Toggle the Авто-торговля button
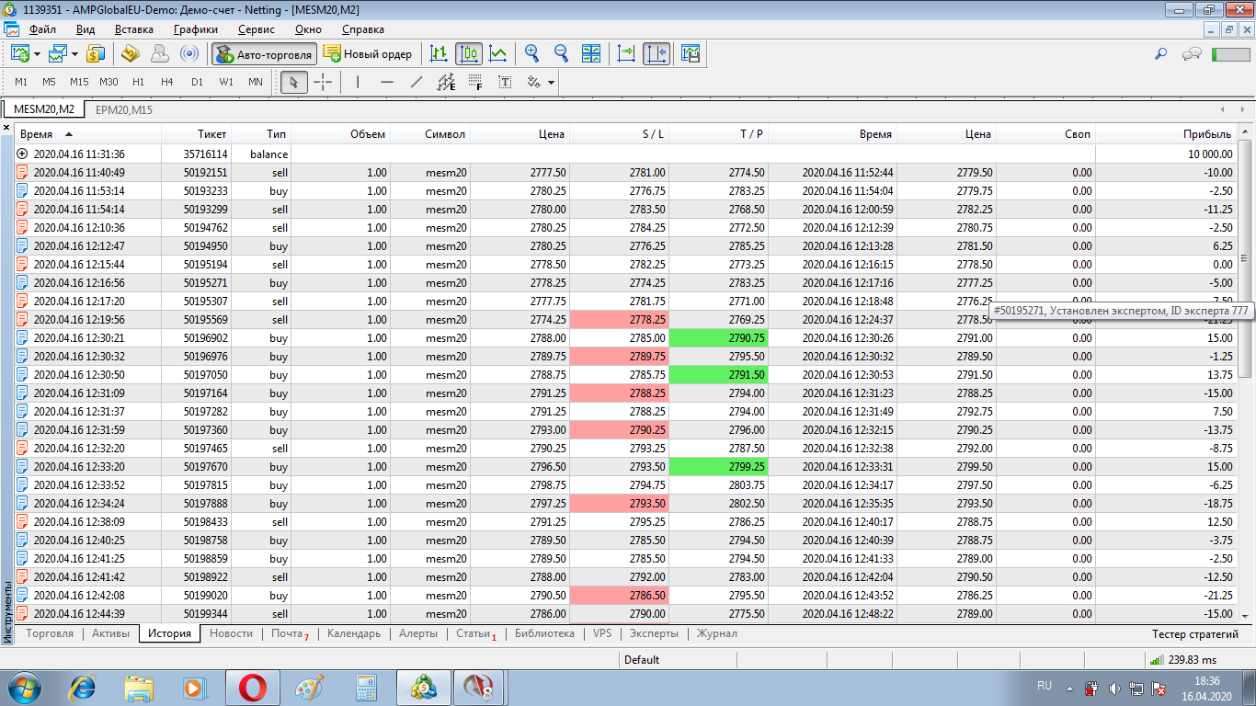This screenshot has height=706, width=1256. pos(264,54)
